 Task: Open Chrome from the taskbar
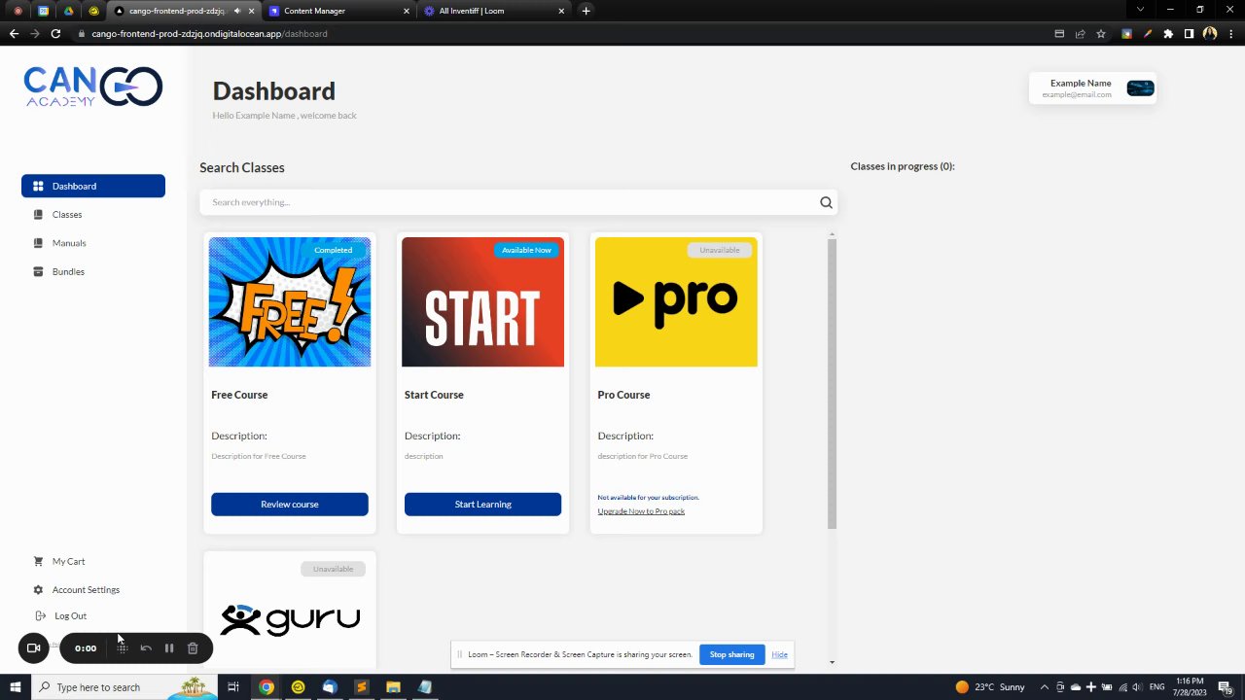(266, 687)
